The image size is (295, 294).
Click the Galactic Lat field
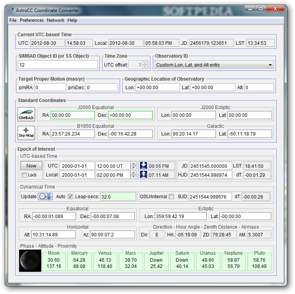coord(250,134)
